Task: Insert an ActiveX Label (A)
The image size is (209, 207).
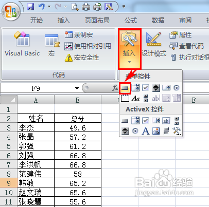Action: click(x=146, y=131)
